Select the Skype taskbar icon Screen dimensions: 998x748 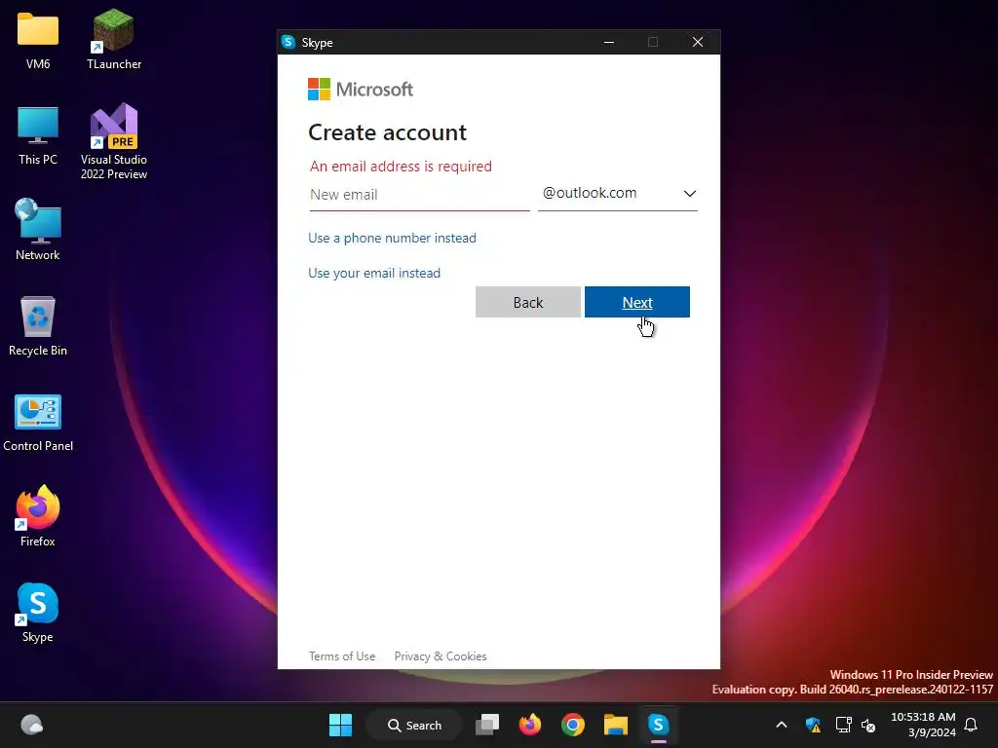click(658, 725)
